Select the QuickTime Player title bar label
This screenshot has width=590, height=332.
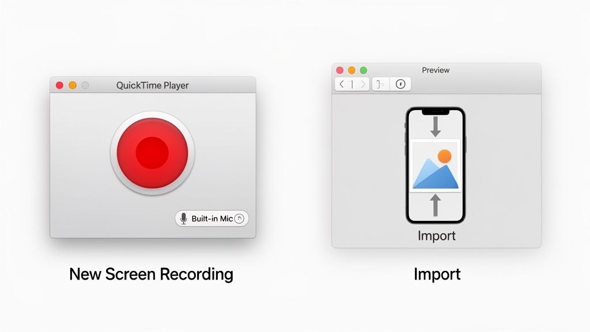(x=152, y=85)
